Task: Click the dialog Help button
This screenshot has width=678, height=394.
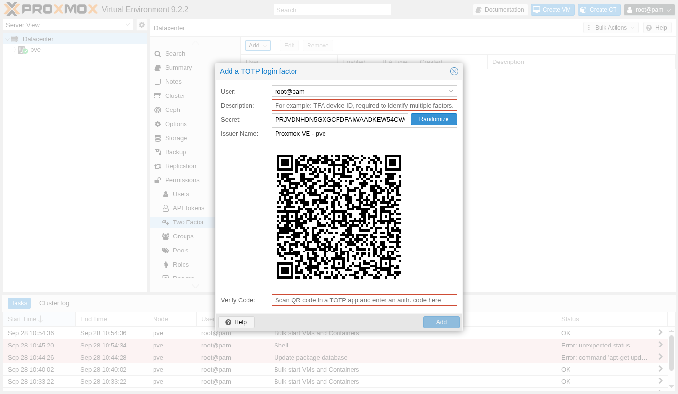Action: pos(236,322)
